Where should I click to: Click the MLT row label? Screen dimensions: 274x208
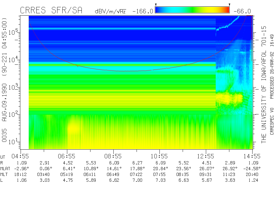coord(4,174)
